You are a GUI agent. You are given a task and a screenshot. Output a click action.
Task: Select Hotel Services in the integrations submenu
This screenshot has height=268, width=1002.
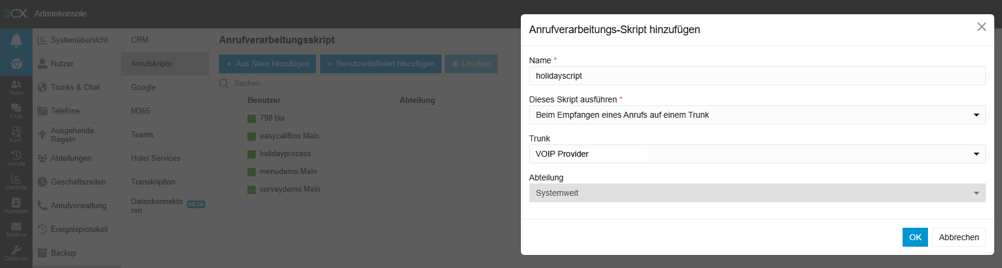pos(156,158)
